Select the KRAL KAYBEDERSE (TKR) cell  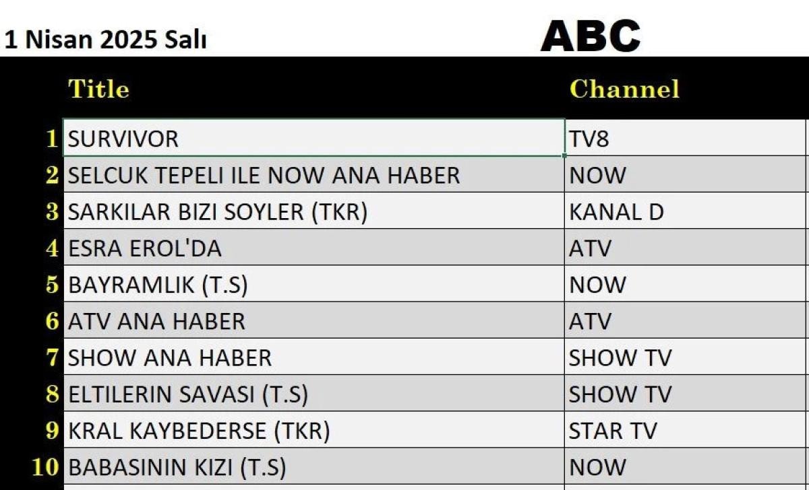tap(313, 431)
